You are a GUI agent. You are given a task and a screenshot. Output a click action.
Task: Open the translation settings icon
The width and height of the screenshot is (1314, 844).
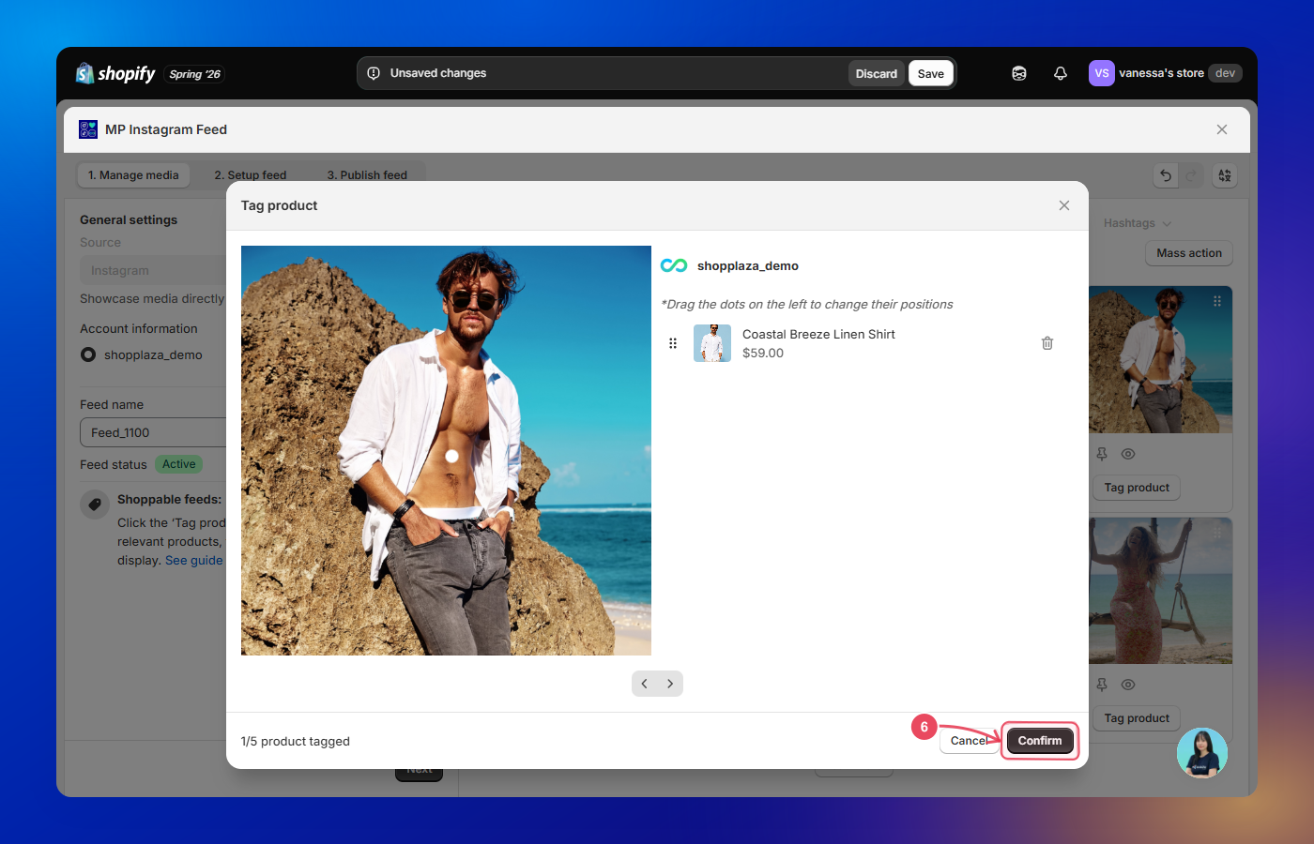coord(1225,175)
